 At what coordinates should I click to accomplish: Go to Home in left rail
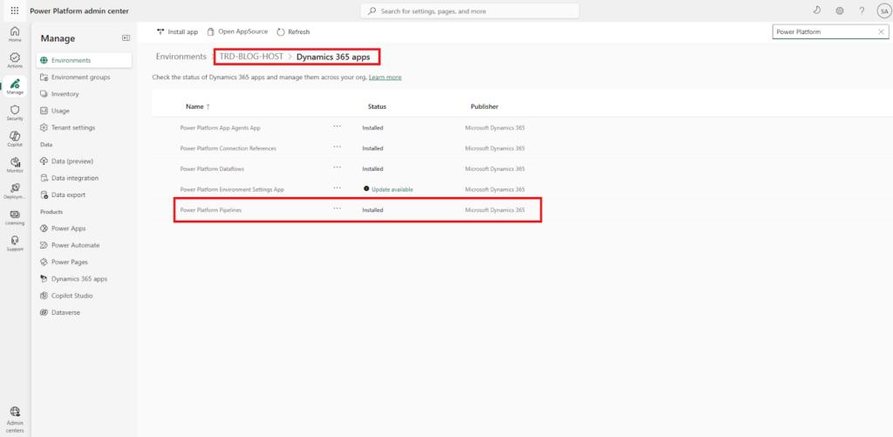[x=15, y=33]
